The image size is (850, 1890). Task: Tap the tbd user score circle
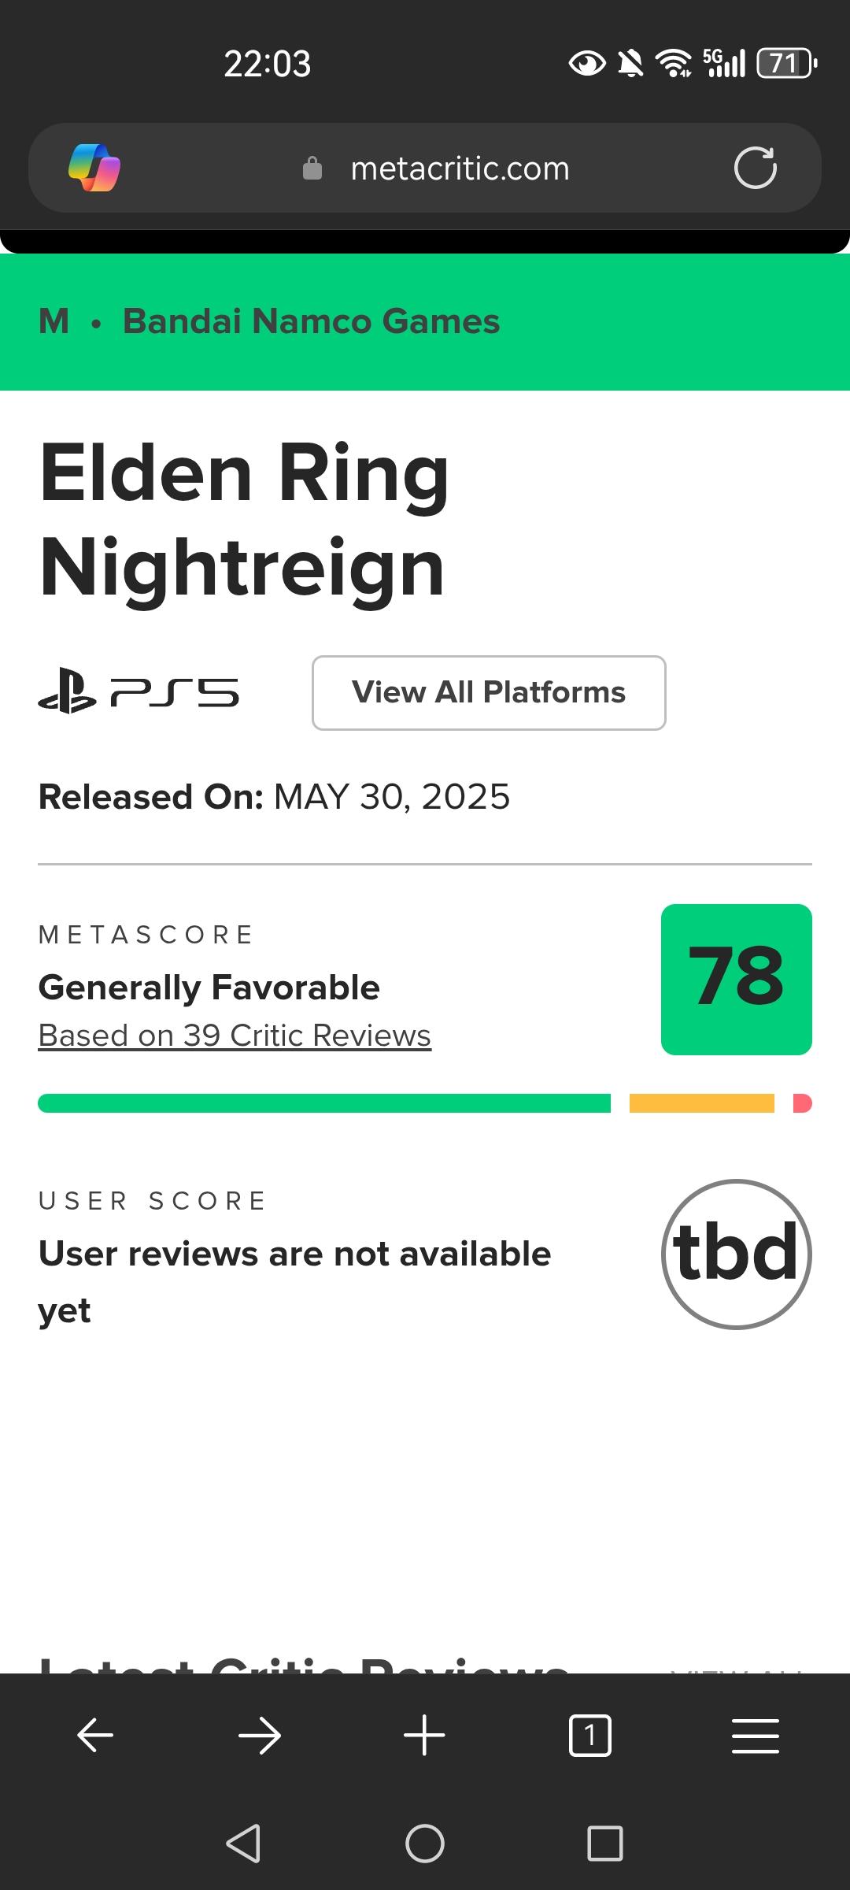pyautogui.click(x=736, y=1254)
